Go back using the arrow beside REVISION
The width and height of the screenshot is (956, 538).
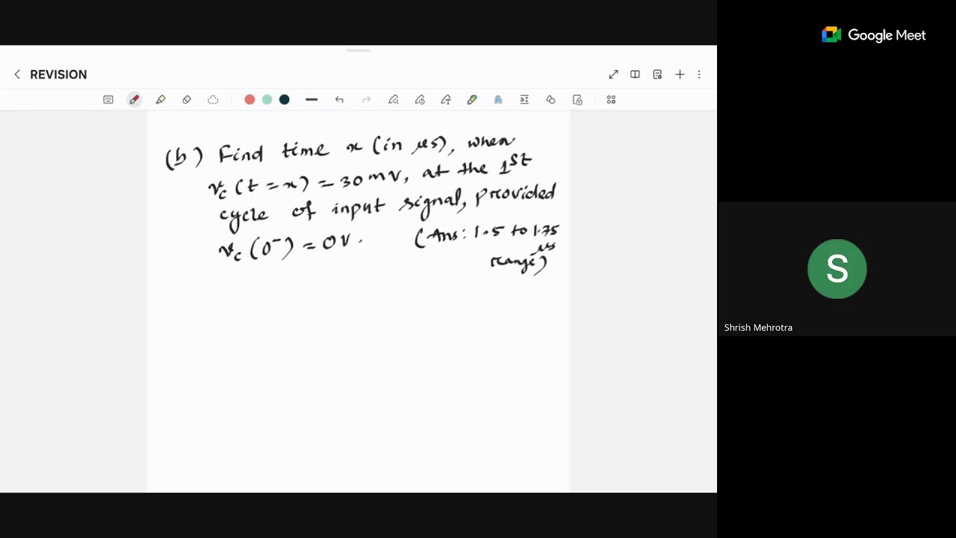(17, 74)
